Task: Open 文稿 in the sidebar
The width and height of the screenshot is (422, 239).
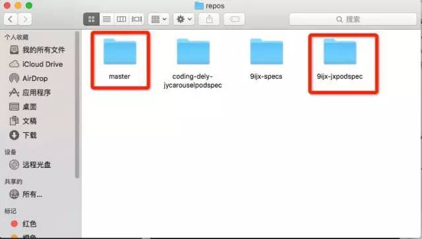Action: coord(23,121)
